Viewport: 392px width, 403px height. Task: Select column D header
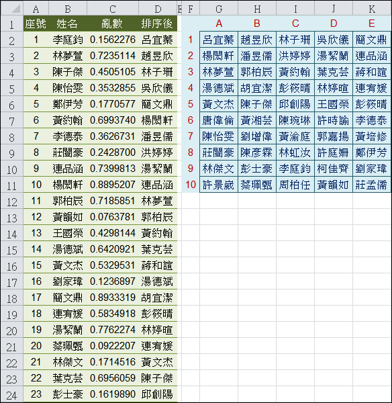(x=158, y=9)
